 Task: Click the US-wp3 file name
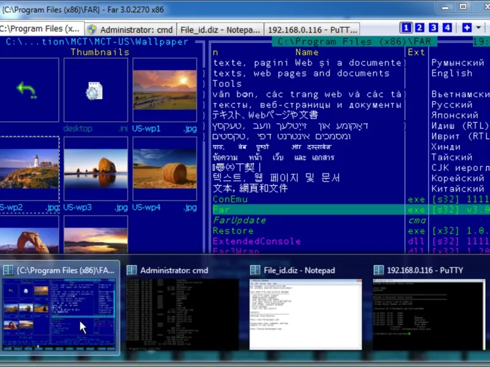coord(78,207)
